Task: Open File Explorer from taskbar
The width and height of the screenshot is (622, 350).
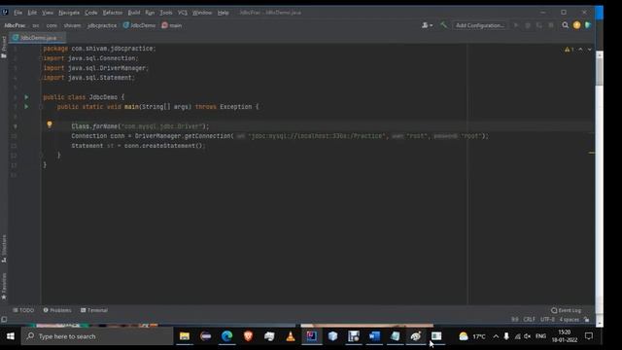Action: pos(185,336)
